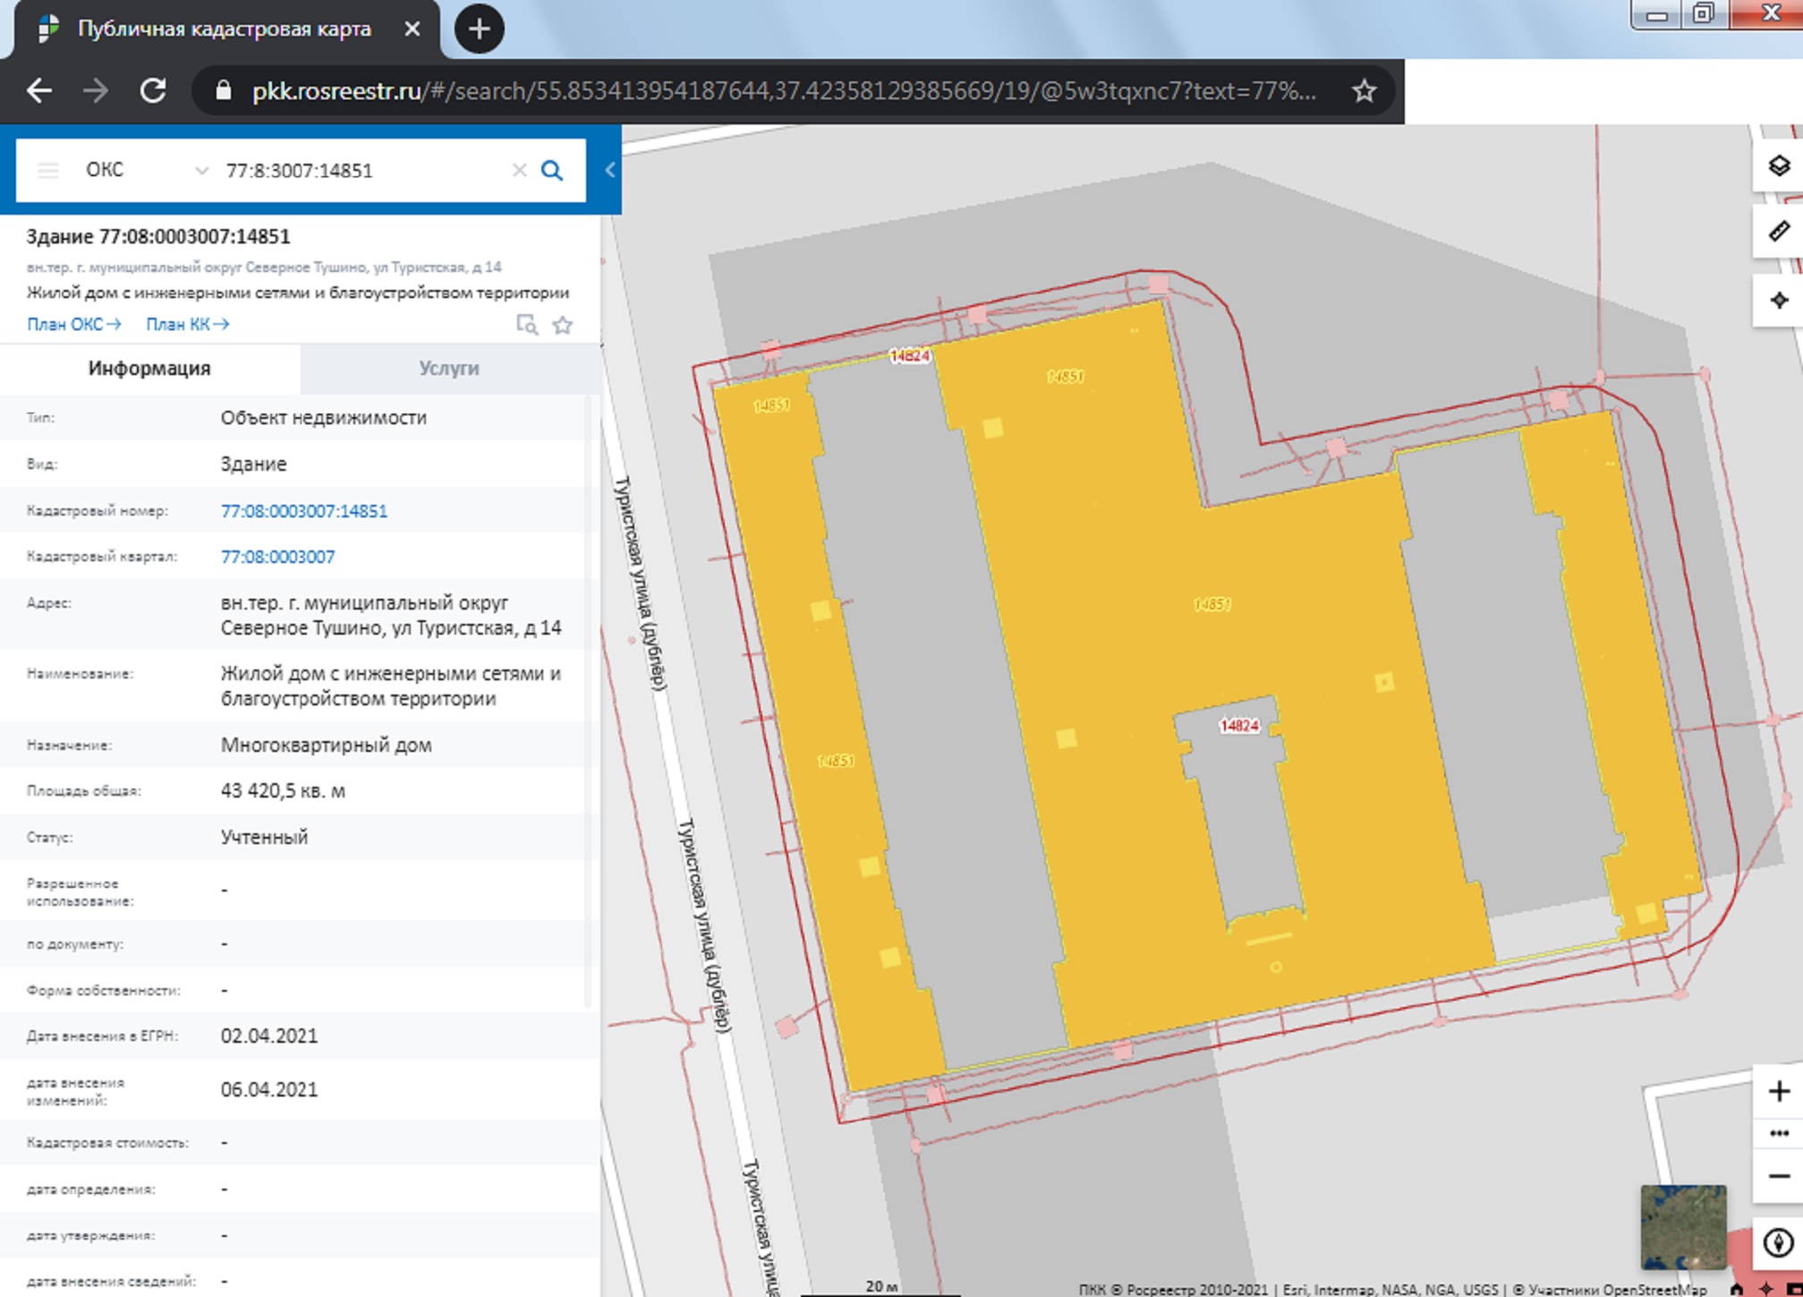Click the magnifier search icon

tap(552, 170)
